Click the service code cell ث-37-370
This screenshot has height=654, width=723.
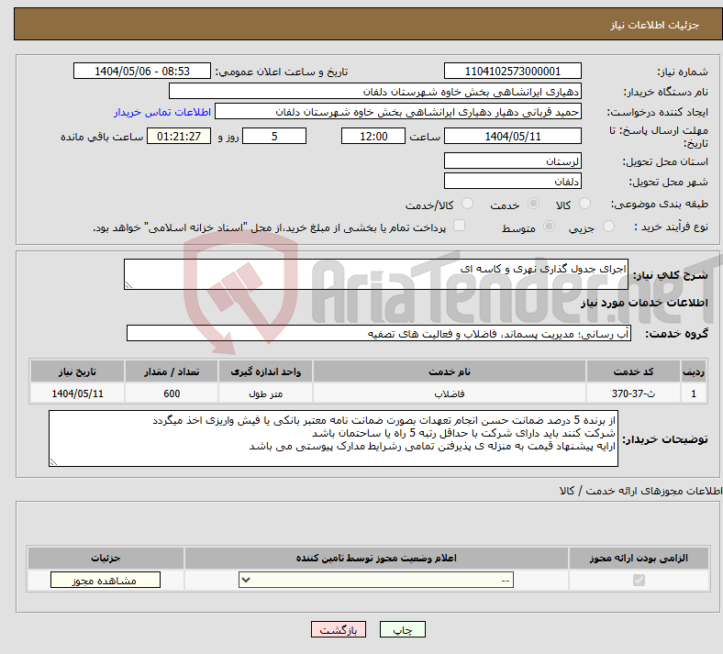tap(634, 394)
